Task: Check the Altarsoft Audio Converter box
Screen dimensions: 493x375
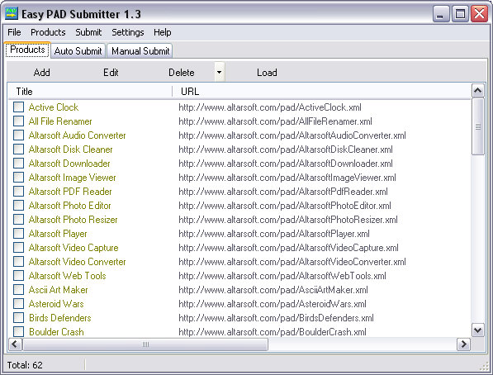Action: point(18,135)
